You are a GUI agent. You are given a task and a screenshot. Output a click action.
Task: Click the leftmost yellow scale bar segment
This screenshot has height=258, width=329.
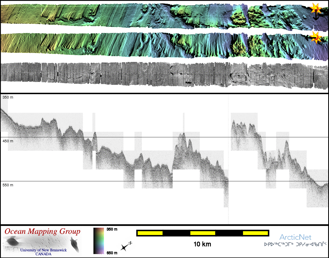click(150, 233)
